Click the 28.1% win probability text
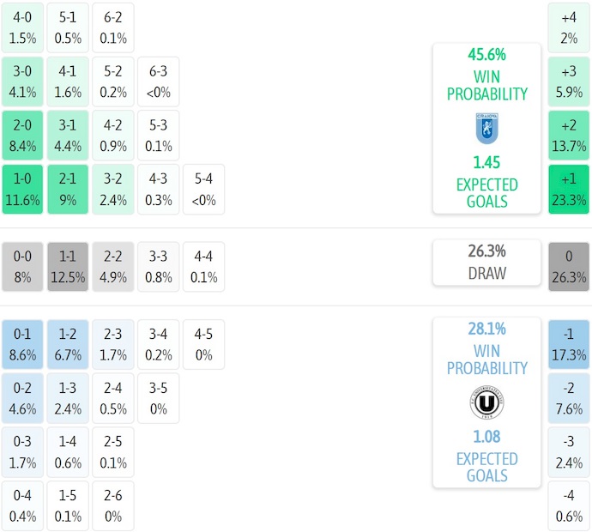Image resolution: width=592 pixels, height=532 pixels. (x=486, y=329)
